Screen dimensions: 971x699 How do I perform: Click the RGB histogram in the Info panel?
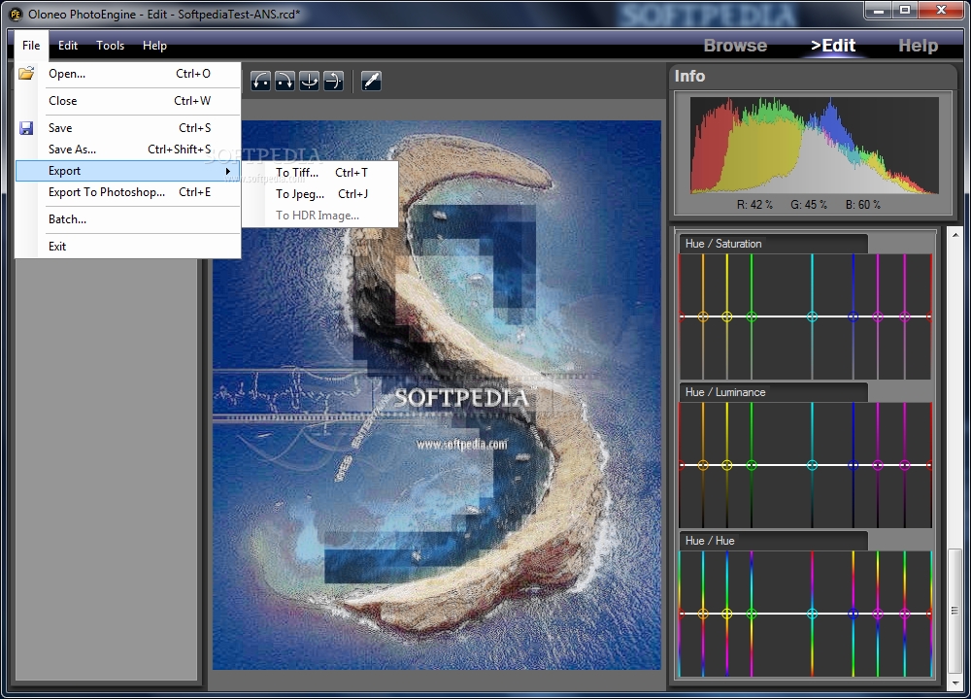[x=815, y=146]
